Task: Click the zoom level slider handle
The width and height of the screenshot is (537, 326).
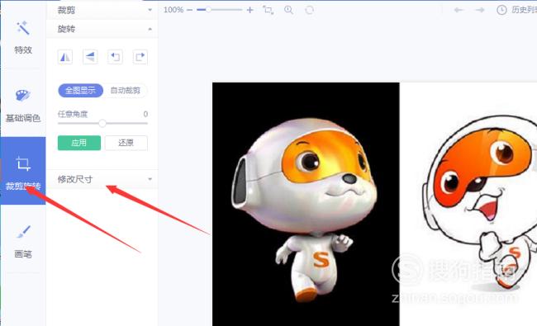Action: coord(208,10)
